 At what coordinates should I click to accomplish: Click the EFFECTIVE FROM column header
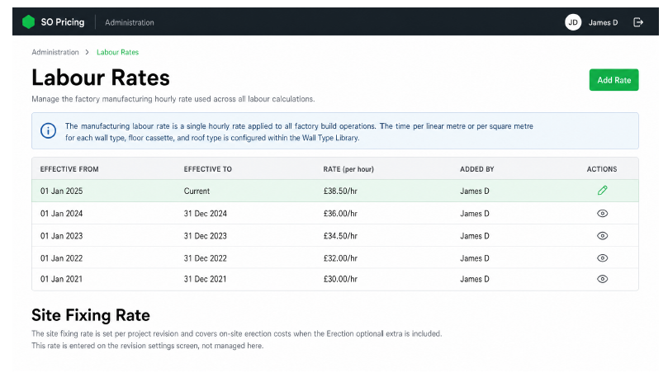coord(69,169)
